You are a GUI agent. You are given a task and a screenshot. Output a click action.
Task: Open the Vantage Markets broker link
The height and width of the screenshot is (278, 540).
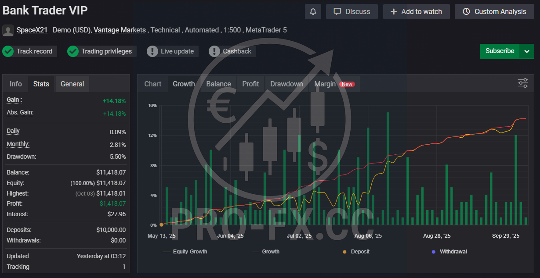(x=120, y=30)
